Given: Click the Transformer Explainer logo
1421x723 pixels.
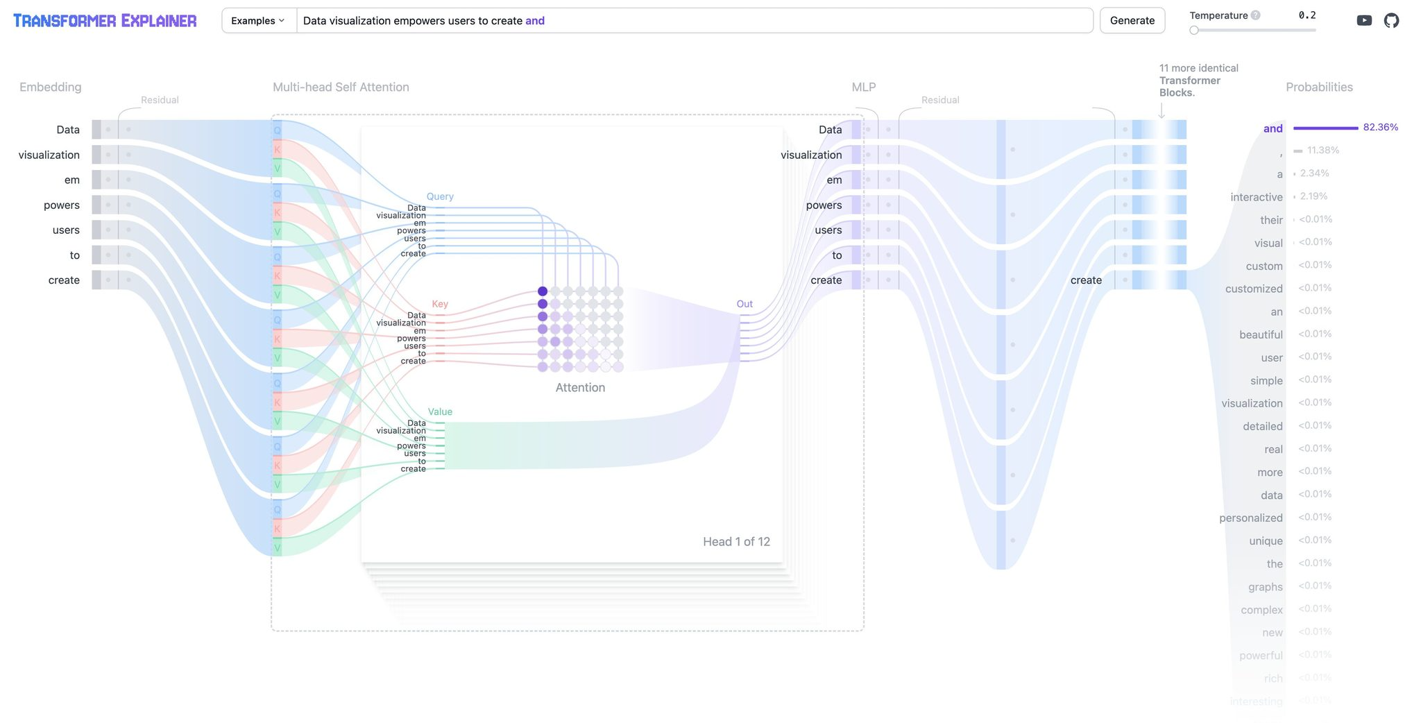Looking at the screenshot, I should point(105,21).
